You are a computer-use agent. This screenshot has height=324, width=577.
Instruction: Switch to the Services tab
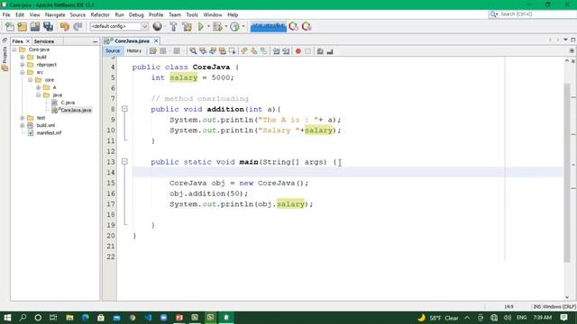(44, 41)
